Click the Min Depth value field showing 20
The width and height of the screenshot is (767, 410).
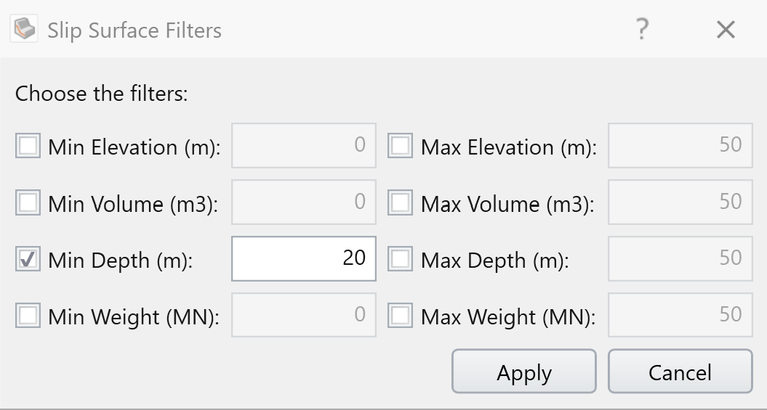pyautogui.click(x=304, y=258)
